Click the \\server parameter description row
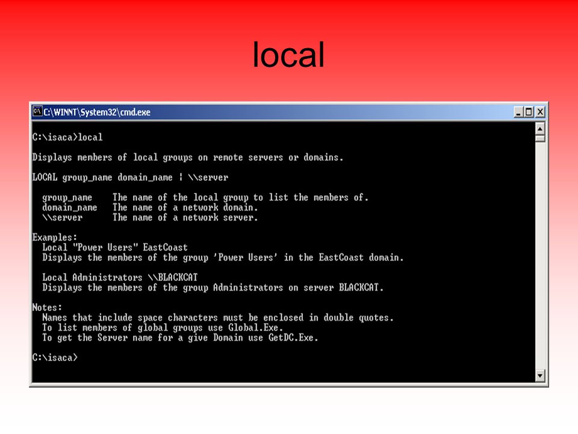578x434 pixels. pyautogui.click(x=151, y=218)
